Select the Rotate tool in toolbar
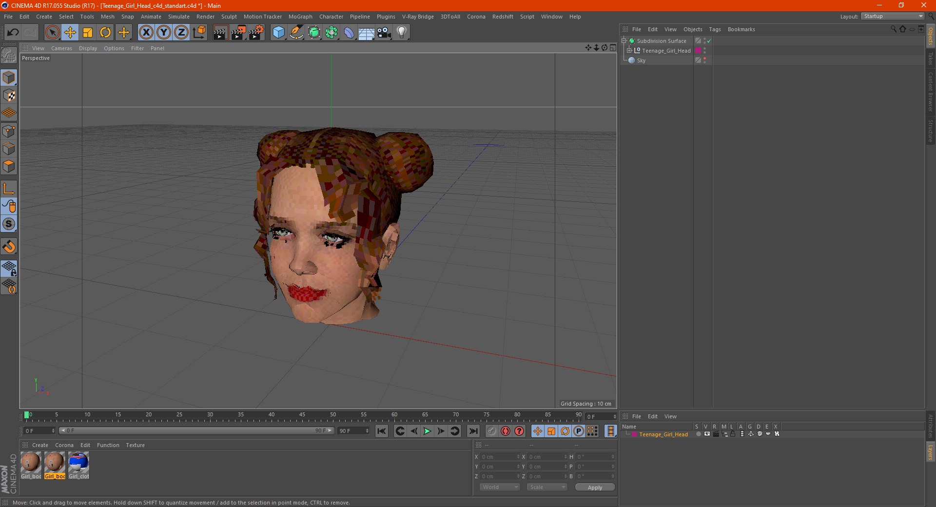The image size is (936, 507). [105, 33]
